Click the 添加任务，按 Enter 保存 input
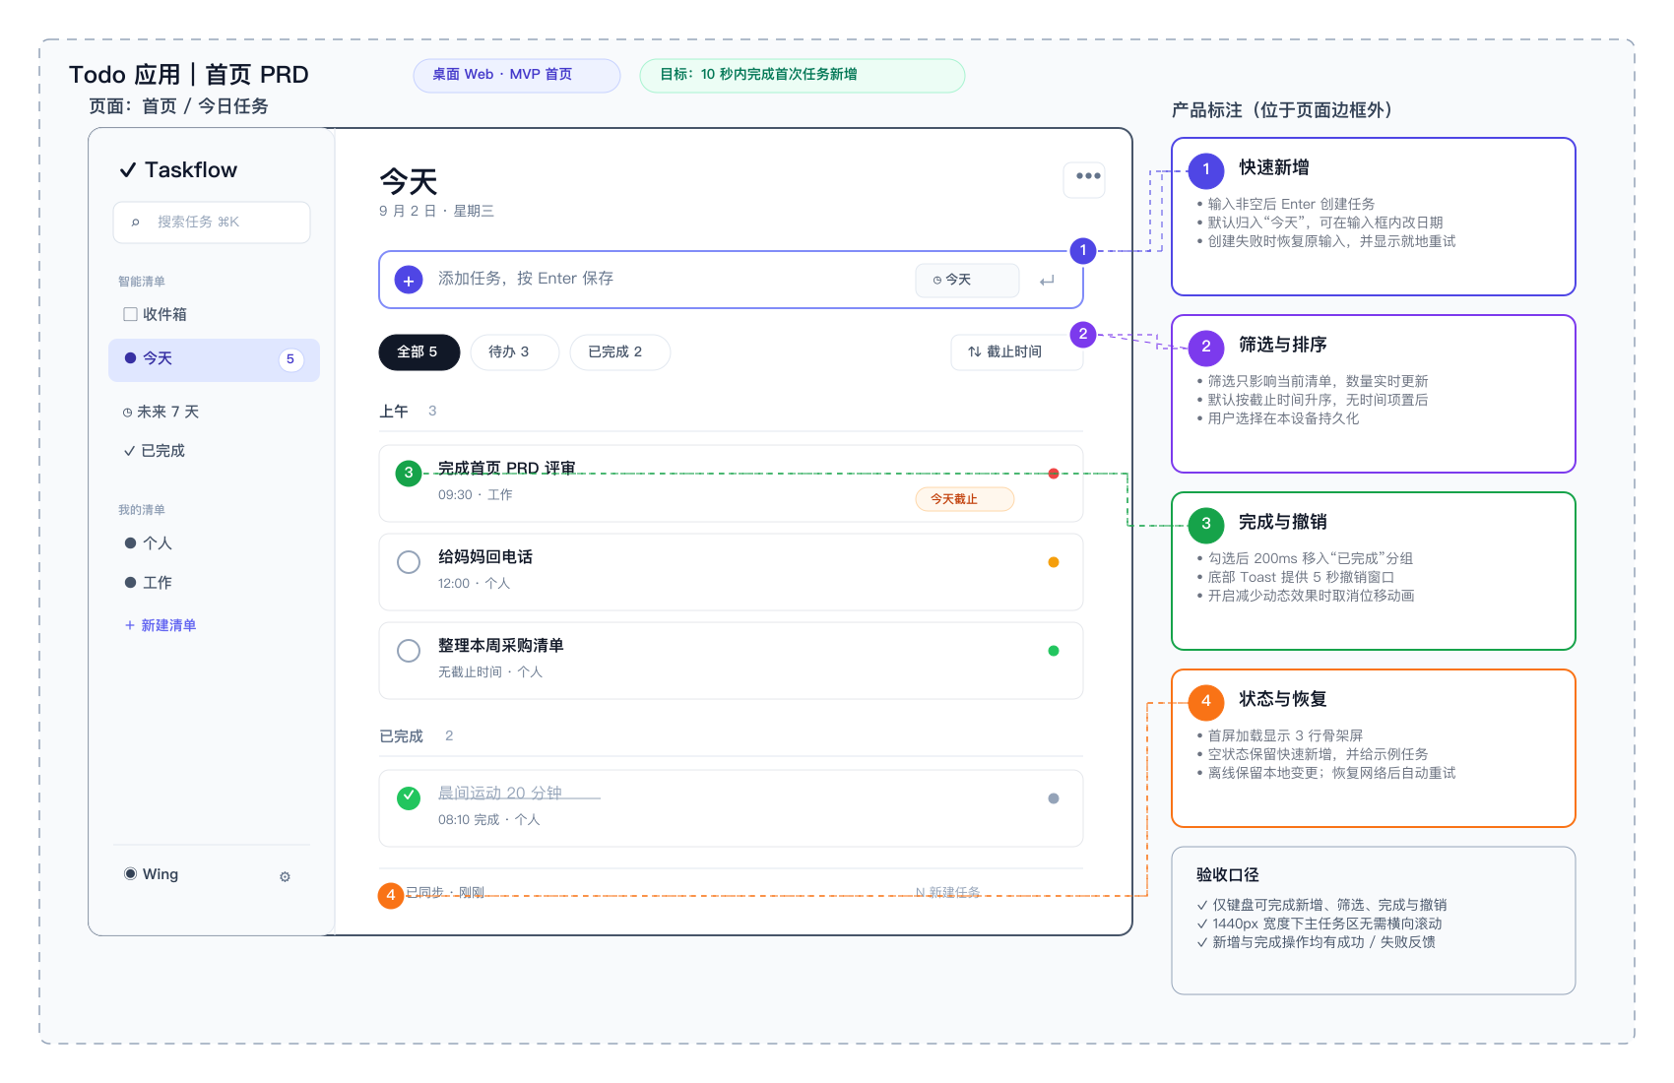 click(x=731, y=280)
